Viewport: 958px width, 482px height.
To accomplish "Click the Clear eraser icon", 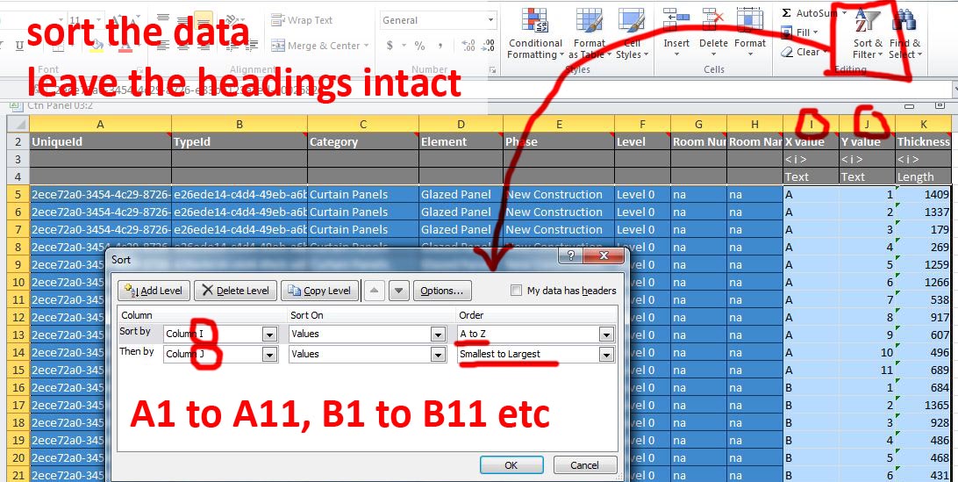I will (x=787, y=52).
